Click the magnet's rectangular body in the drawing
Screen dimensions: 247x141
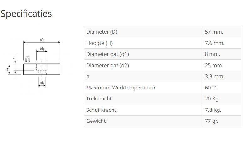(53, 69)
